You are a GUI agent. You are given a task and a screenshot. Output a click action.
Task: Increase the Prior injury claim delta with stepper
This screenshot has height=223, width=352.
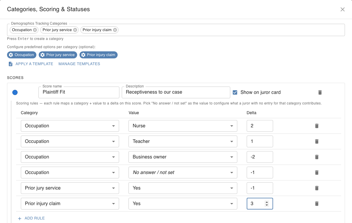click(x=267, y=202)
